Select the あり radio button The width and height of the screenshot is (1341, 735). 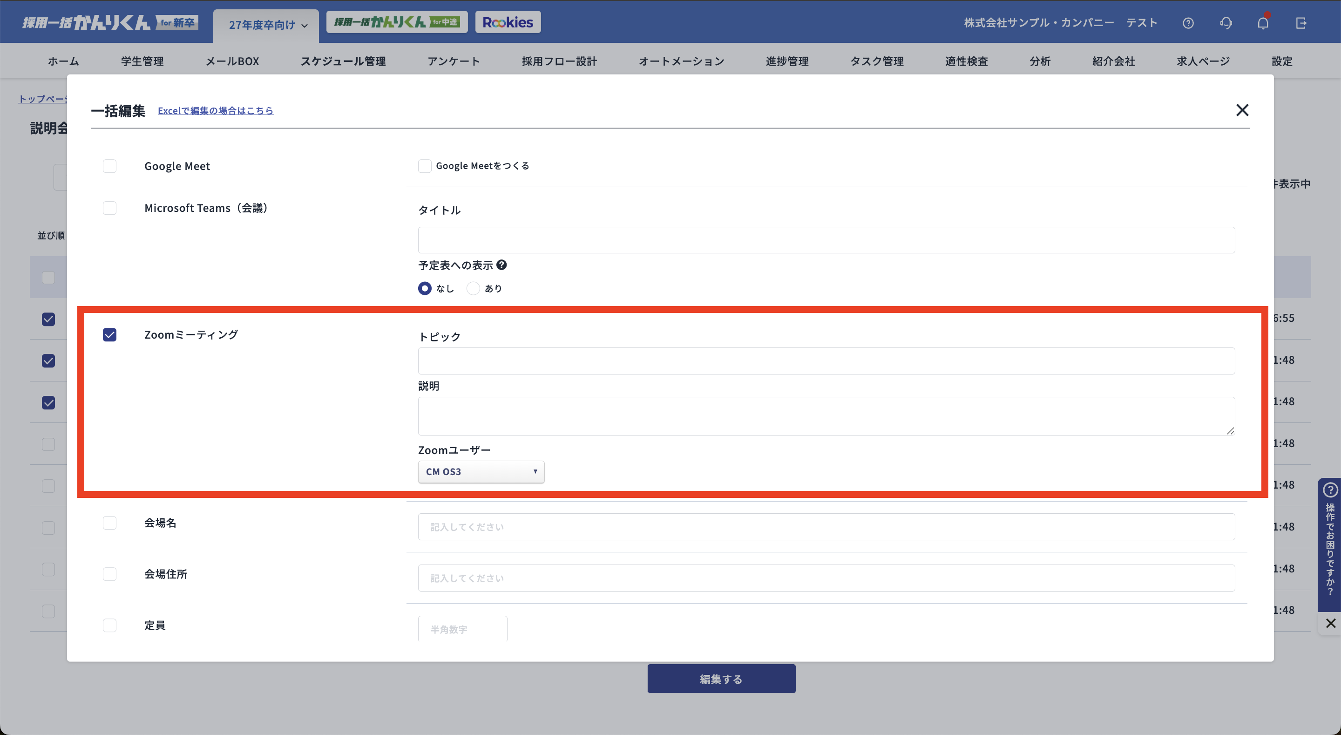473,288
